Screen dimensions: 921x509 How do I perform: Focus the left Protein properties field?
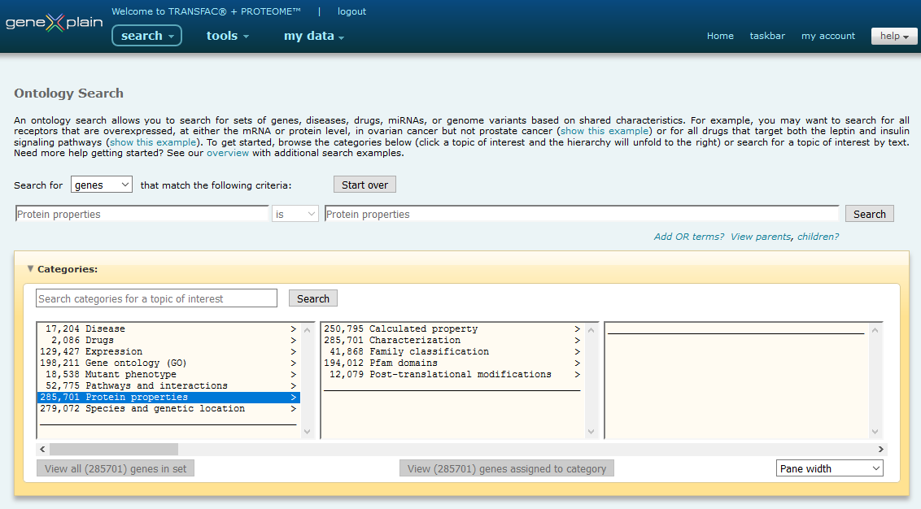[142, 214]
